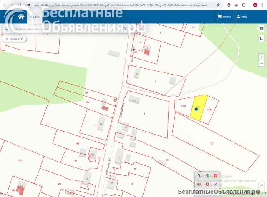Click the red square icon in floating toolbar
This screenshot has height=197, width=267.
[216, 176]
